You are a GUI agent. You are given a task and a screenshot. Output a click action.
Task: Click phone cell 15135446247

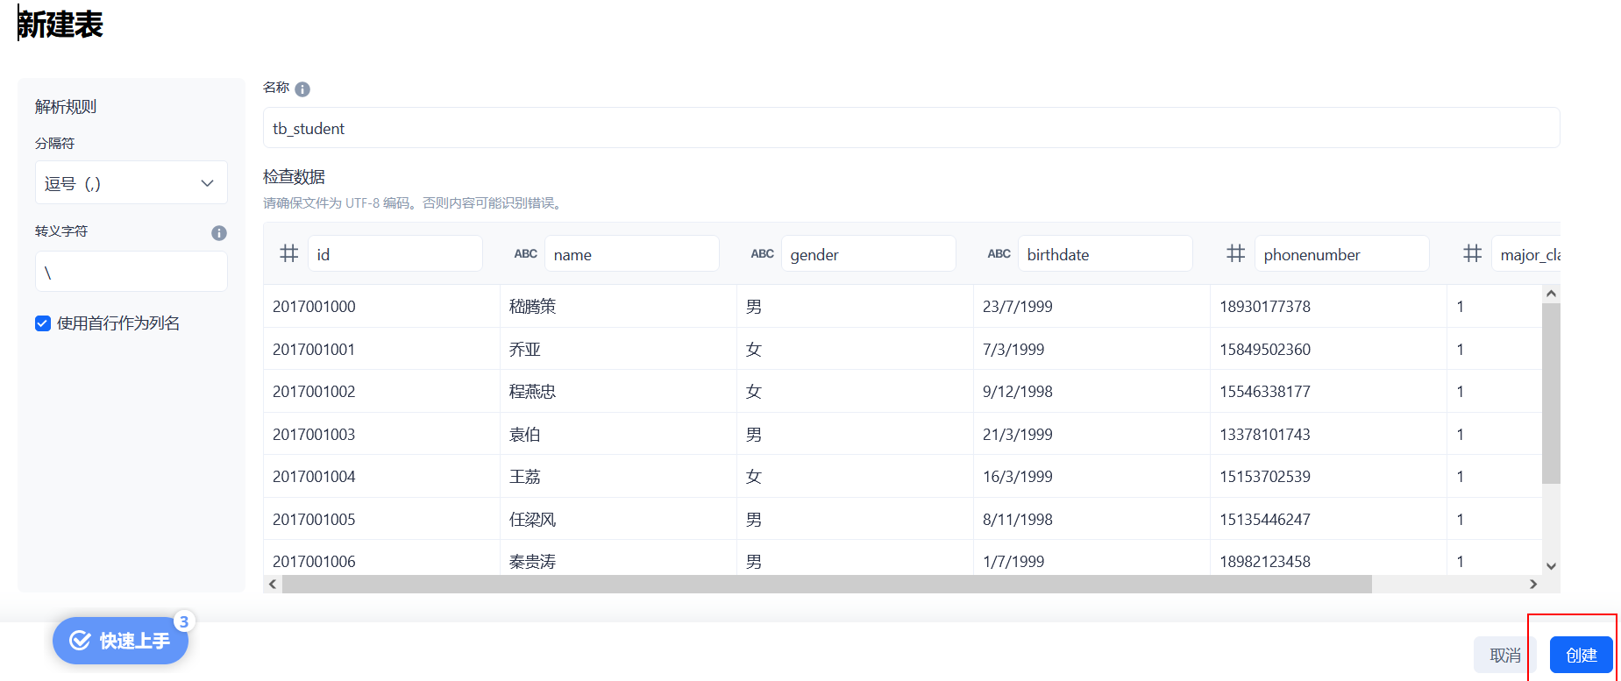[x=1328, y=519]
